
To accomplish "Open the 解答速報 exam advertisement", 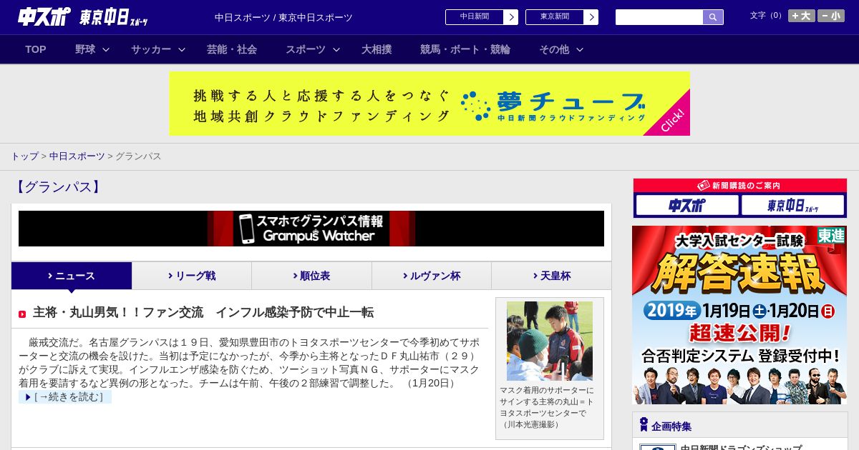I will 739,315.
